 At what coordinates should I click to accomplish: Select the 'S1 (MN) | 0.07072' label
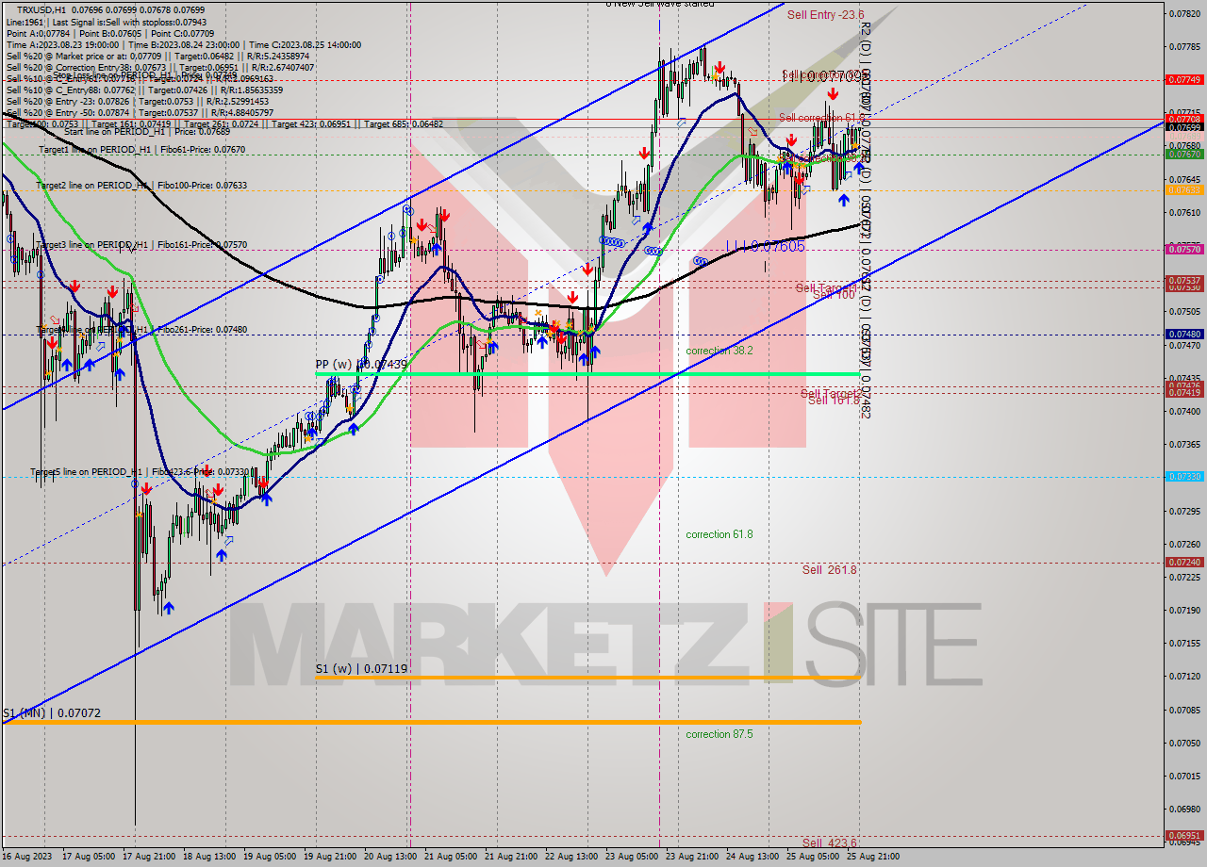click(51, 713)
